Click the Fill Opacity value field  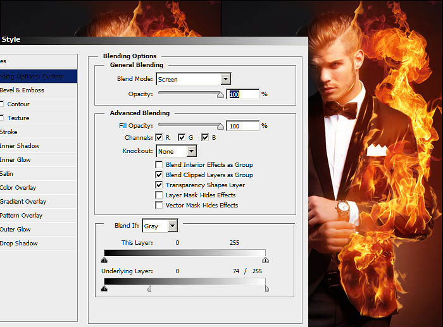click(x=242, y=126)
